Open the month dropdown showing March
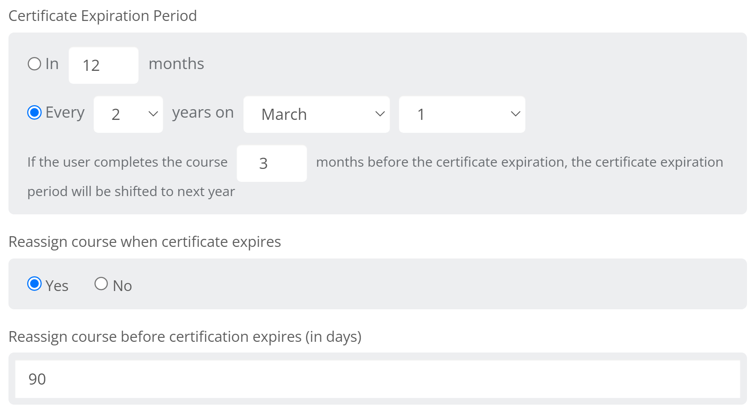Image resolution: width=755 pixels, height=410 pixels. (316, 114)
